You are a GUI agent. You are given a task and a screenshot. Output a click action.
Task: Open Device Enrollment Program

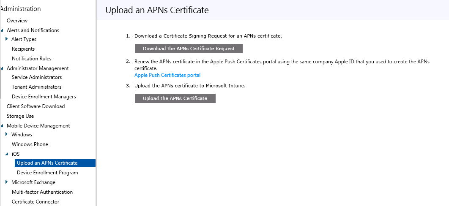(47, 173)
